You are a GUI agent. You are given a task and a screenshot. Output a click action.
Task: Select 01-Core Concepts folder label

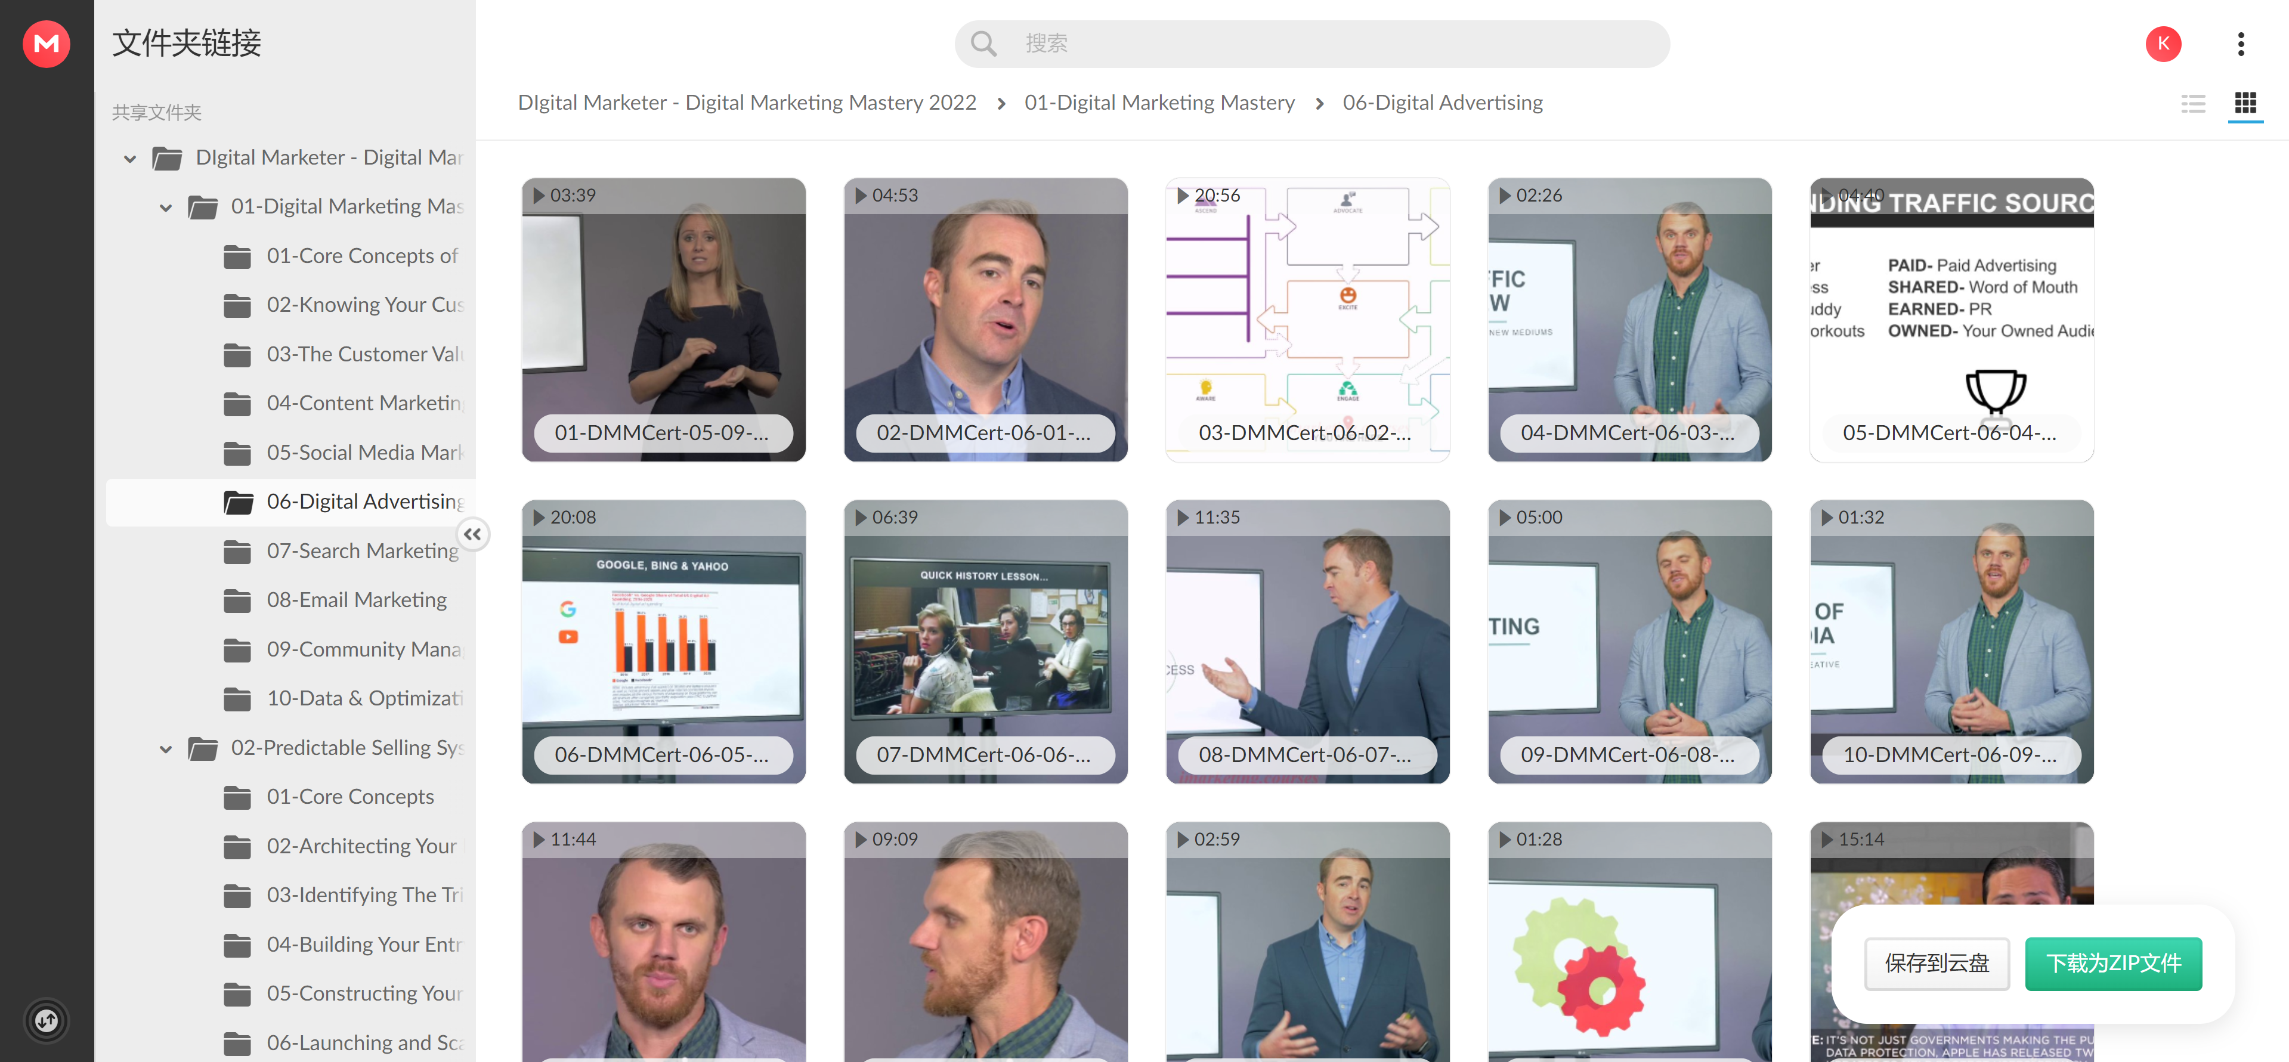pyautogui.click(x=350, y=798)
